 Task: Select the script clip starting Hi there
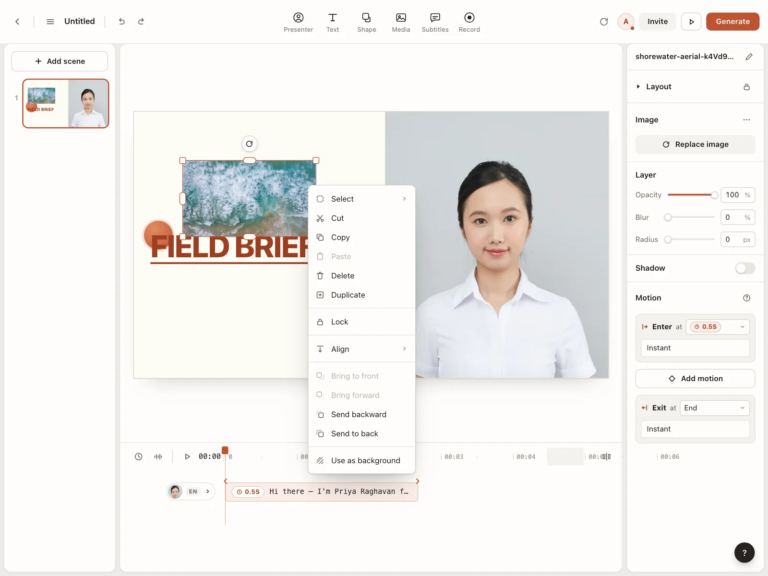tap(322, 492)
